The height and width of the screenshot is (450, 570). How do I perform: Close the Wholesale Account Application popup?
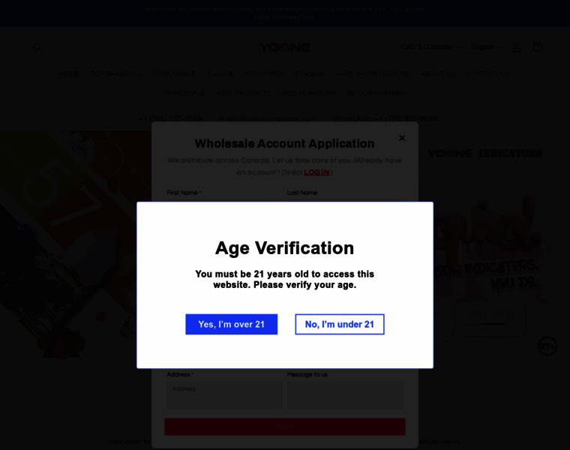(402, 138)
